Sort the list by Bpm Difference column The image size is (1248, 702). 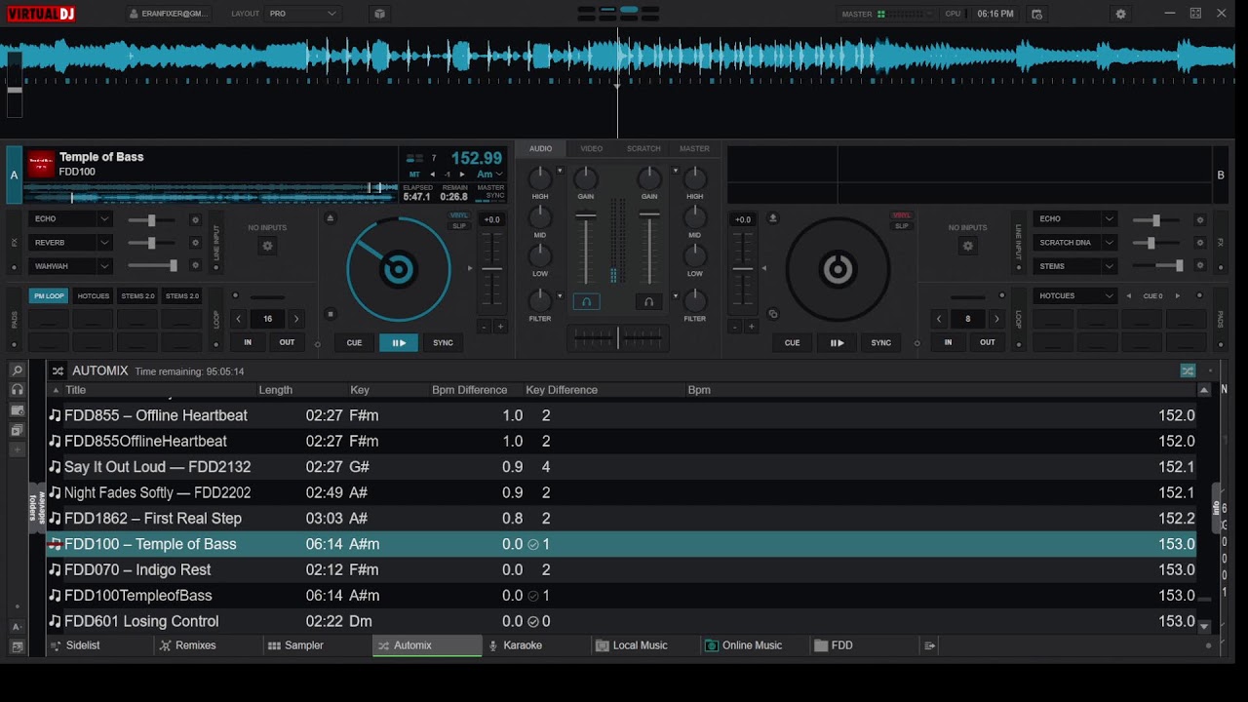[470, 390]
